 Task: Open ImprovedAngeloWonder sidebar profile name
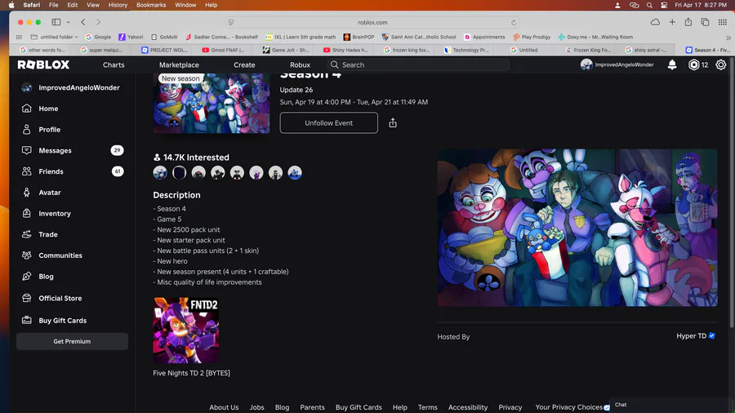[x=78, y=87]
